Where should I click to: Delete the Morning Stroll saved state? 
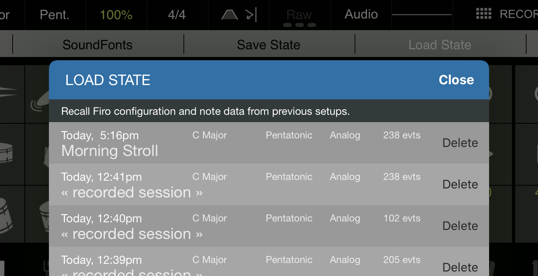(x=460, y=143)
